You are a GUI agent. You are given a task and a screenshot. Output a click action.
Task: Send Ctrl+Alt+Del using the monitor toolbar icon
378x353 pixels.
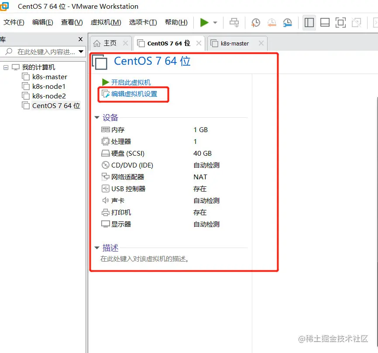point(234,22)
